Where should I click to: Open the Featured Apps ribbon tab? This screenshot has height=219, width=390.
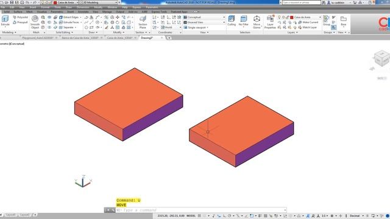click(x=179, y=12)
